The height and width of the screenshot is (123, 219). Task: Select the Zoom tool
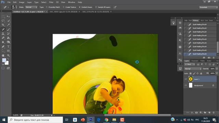[8, 55]
